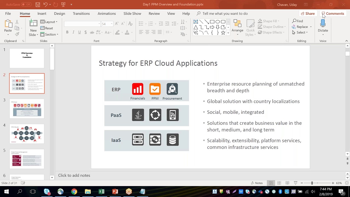Open Quick Styles gallery
This screenshot has height=197, width=350.
click(x=250, y=28)
